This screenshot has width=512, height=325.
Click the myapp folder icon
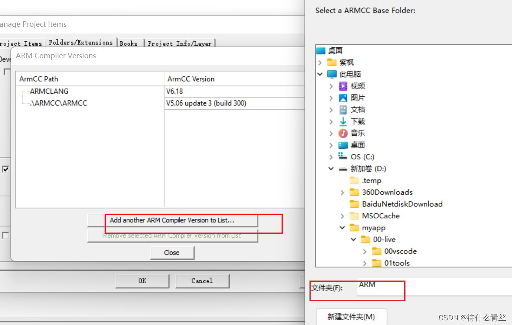tap(355, 227)
